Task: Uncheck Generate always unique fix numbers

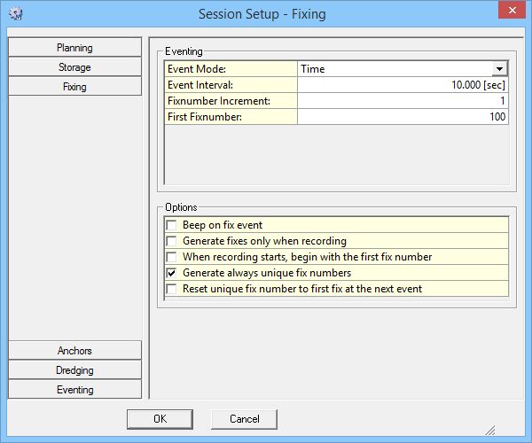Action: point(172,273)
